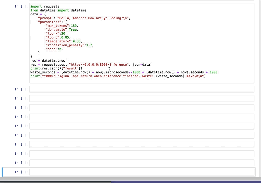This screenshot has width=261, height=183.
Task: Click the "temperature":0.35 line
Action: tap(64, 41)
